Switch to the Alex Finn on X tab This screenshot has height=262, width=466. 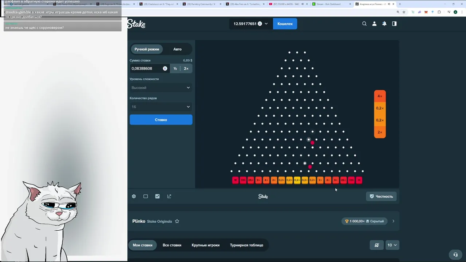coord(244,4)
